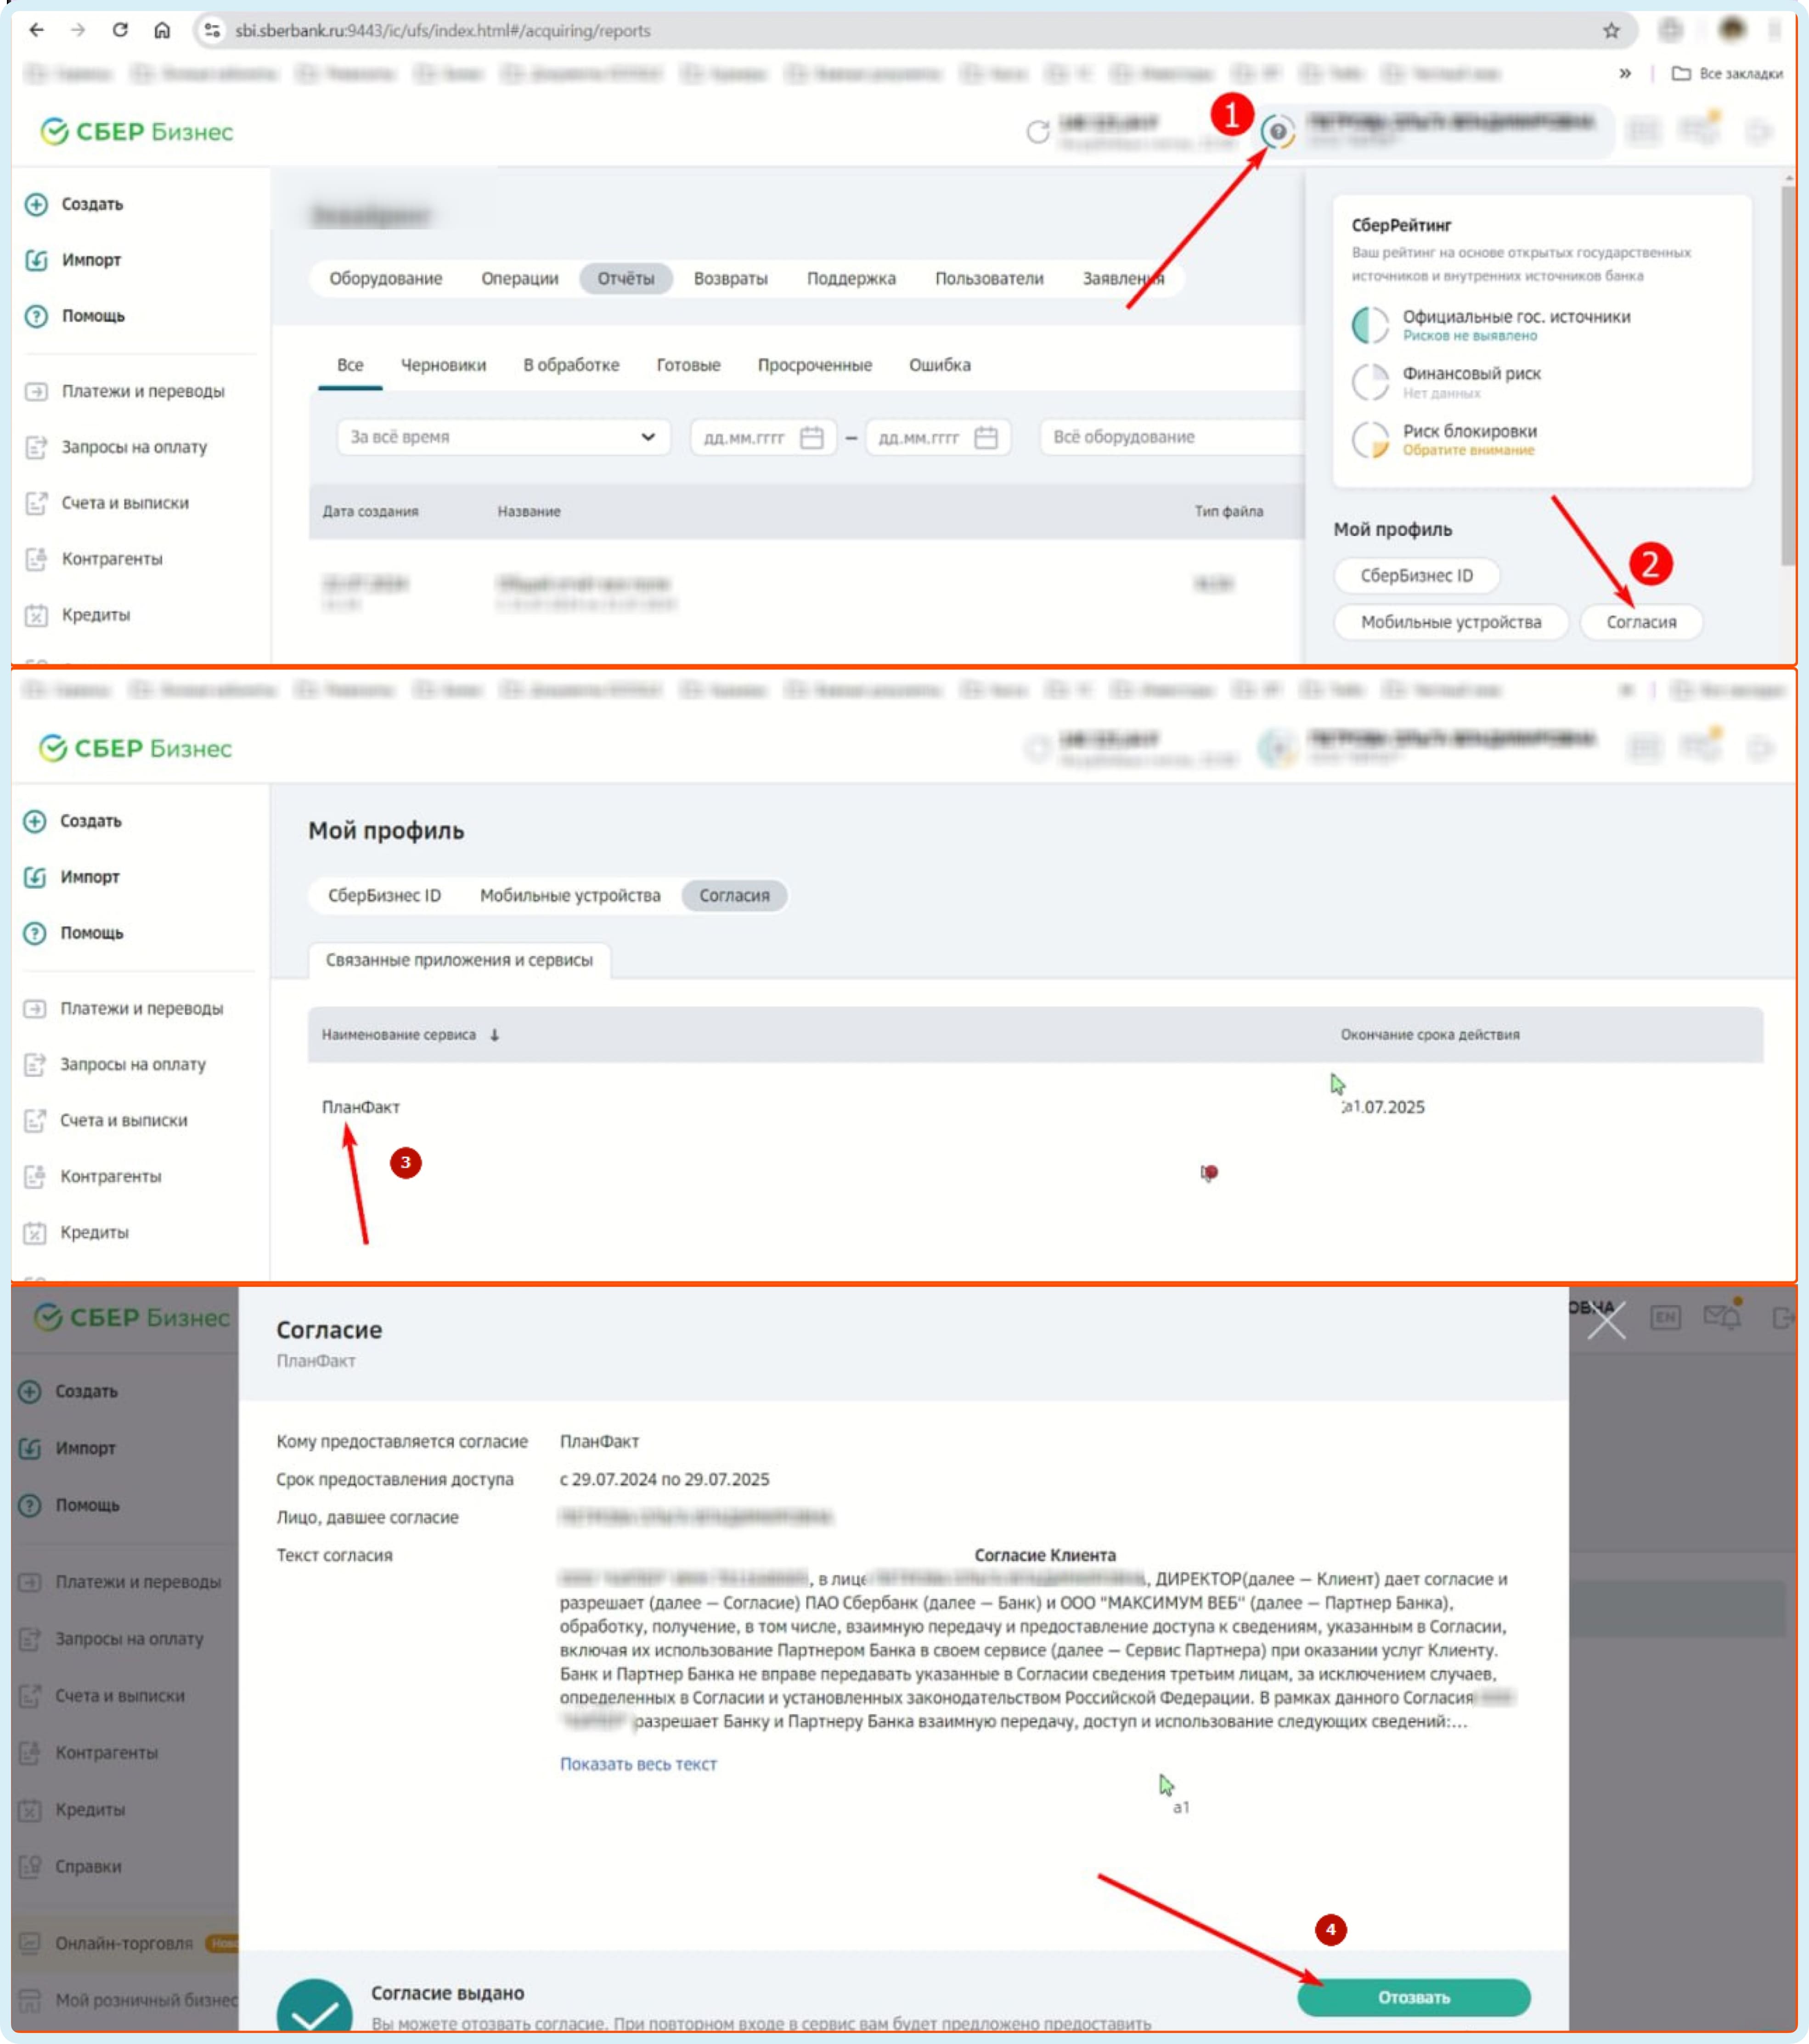This screenshot has height=2044, width=1809.
Task: Open the mail notifications icon beside EN
Action: [x=1723, y=1316]
